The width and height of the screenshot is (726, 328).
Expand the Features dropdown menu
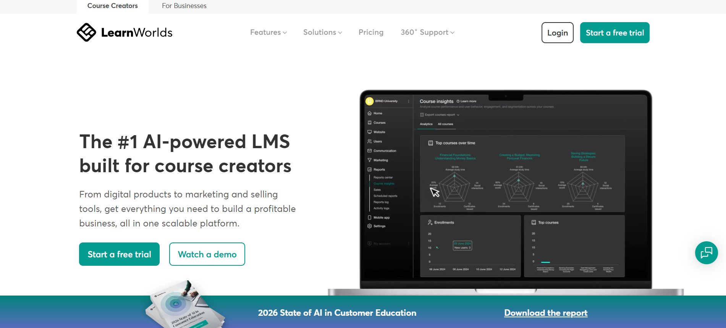click(x=268, y=32)
